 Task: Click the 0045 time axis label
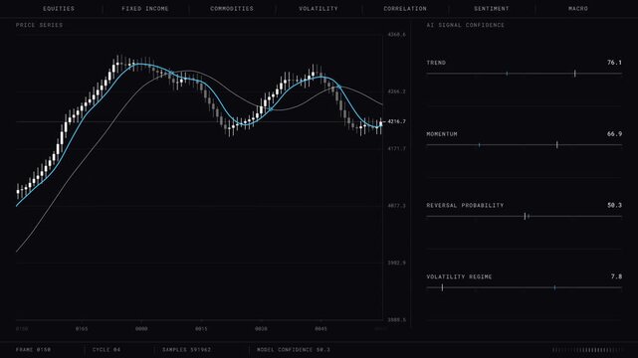[320, 329]
